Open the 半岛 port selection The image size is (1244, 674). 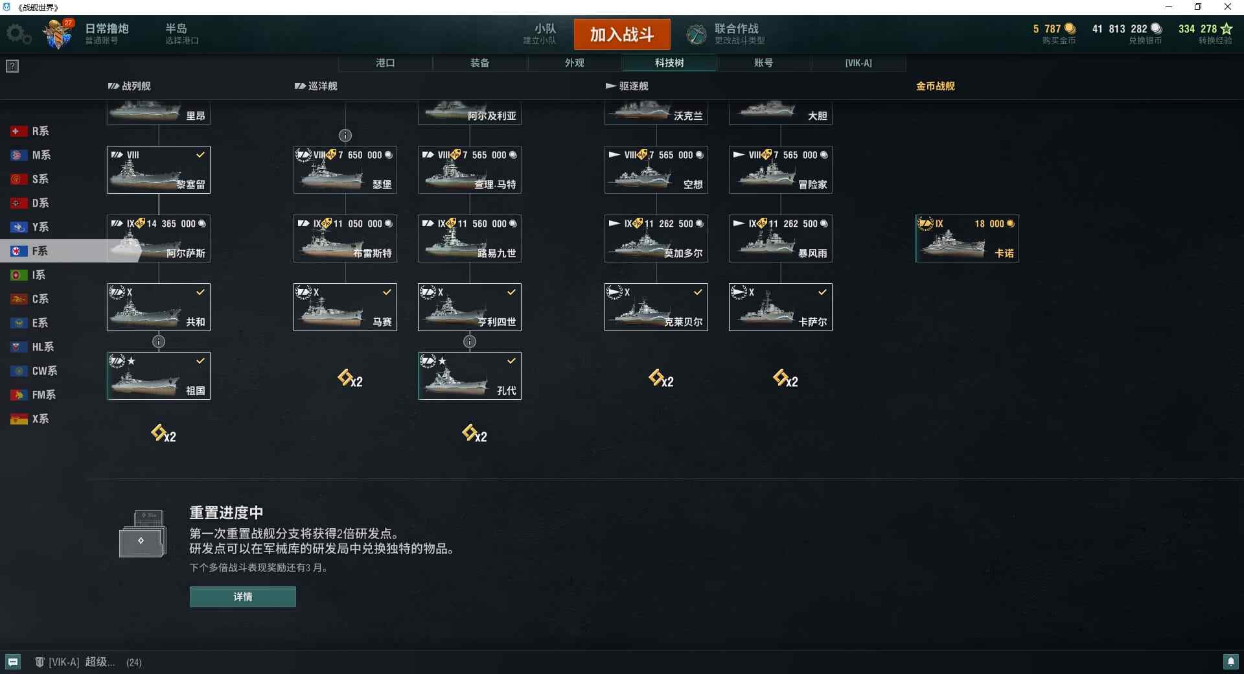pos(181,34)
